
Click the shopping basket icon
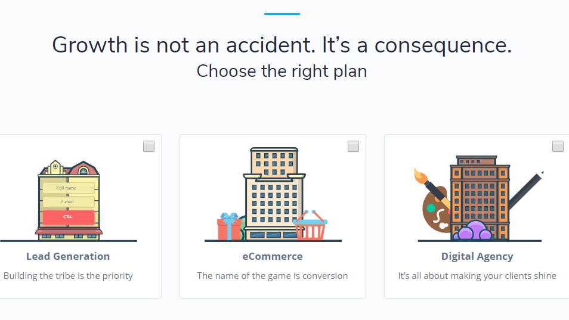310,225
